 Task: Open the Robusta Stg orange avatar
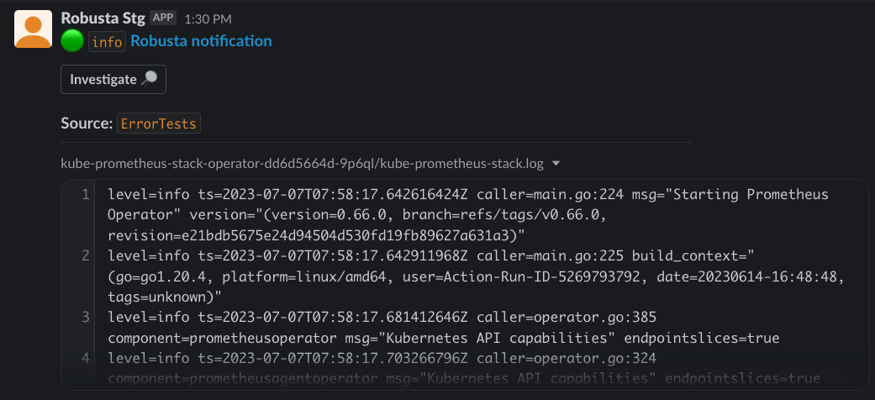coord(33,29)
